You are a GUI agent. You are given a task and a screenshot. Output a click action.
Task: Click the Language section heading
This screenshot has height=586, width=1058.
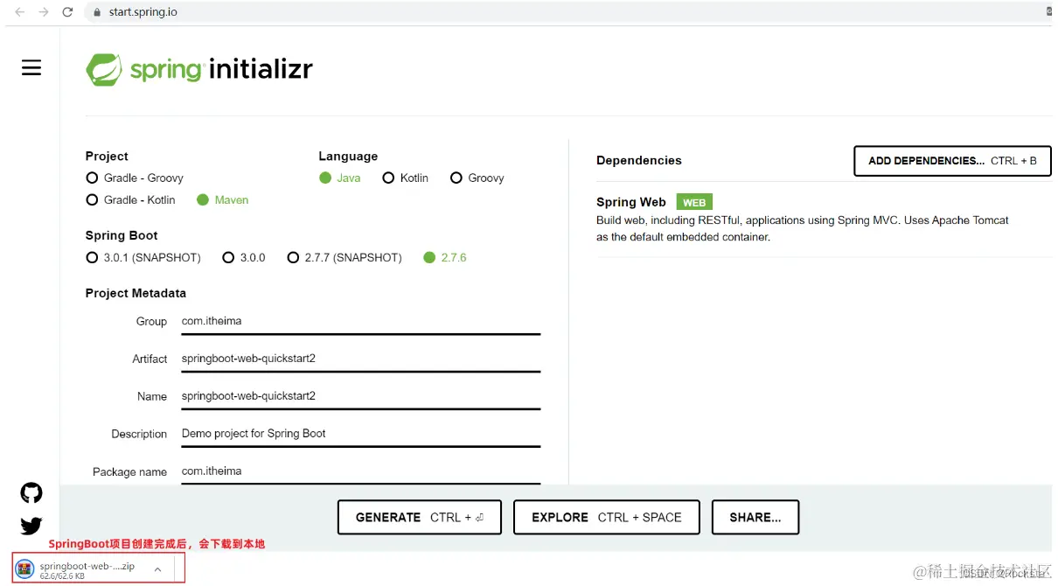point(348,156)
